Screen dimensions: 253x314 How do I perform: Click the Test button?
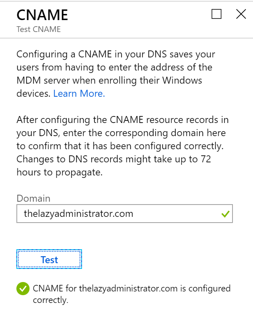(49, 259)
